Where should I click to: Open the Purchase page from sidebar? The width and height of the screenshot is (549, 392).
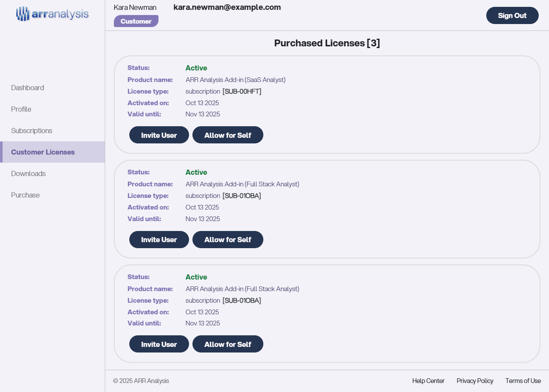(x=25, y=195)
